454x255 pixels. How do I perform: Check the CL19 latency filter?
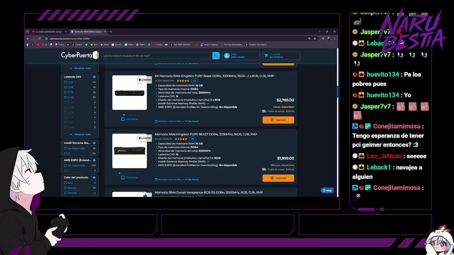tap(65, 92)
